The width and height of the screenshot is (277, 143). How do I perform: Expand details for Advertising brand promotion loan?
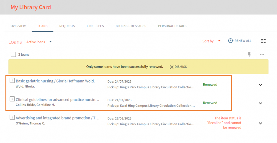coord(260,123)
